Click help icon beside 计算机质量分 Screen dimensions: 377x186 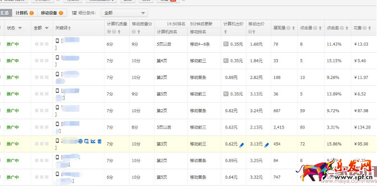click(x=114, y=32)
